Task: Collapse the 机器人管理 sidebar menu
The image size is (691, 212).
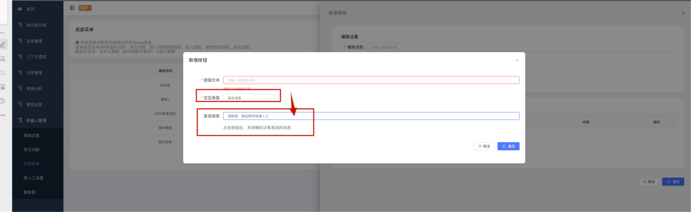Action: point(37,120)
